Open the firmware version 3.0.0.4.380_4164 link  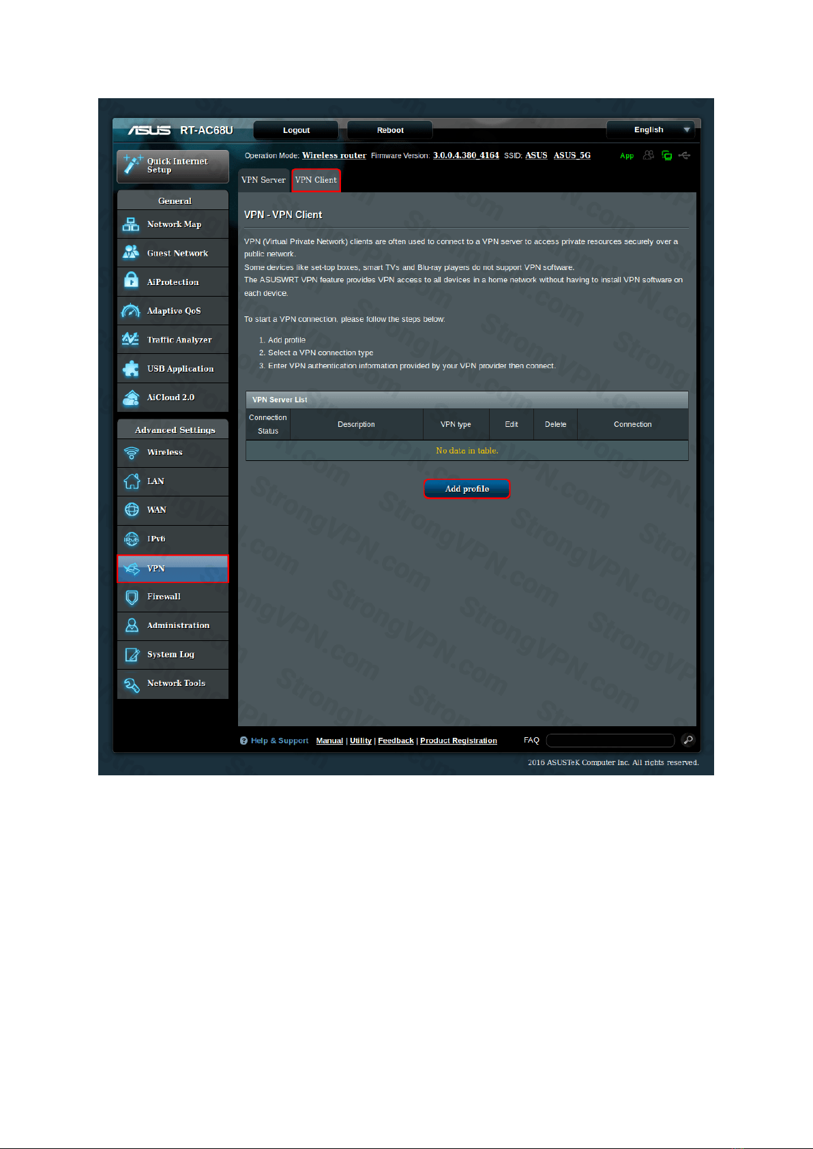point(466,155)
